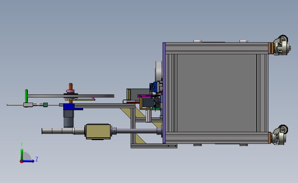Select the light gray clamp block on the thin rod
Image resolution: width=298 pixels, height=183 pixels.
[28, 105]
